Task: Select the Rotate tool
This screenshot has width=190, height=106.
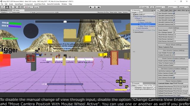Action: click(11, 7)
